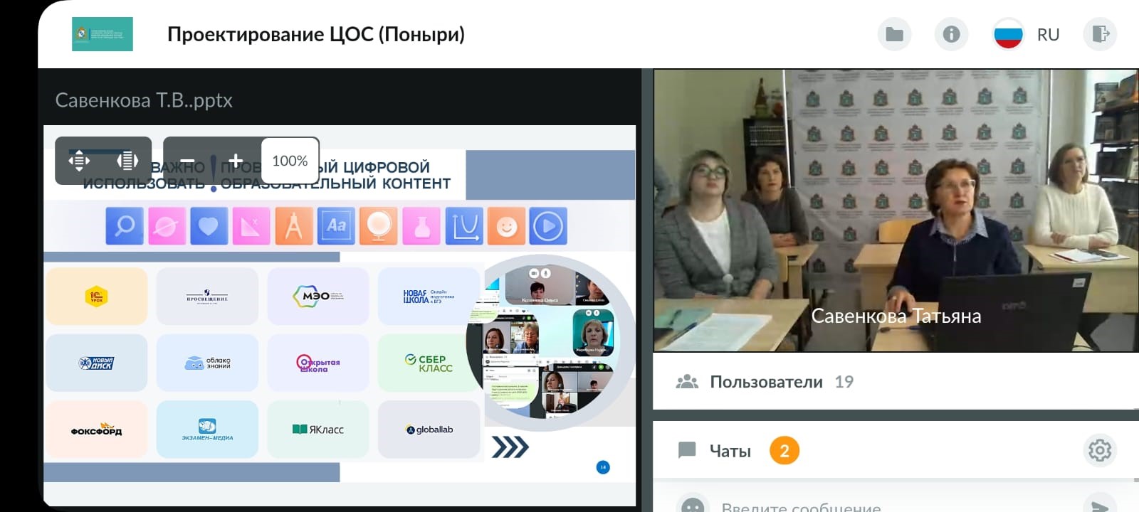Open the chat bubble icon
Screen dimensions: 1139x512
tap(687, 450)
